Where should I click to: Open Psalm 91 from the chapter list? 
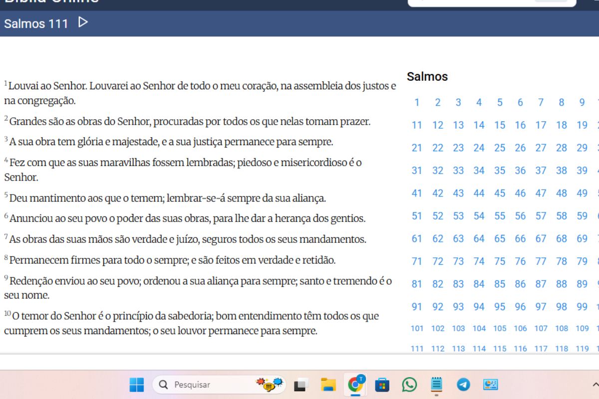(417, 306)
